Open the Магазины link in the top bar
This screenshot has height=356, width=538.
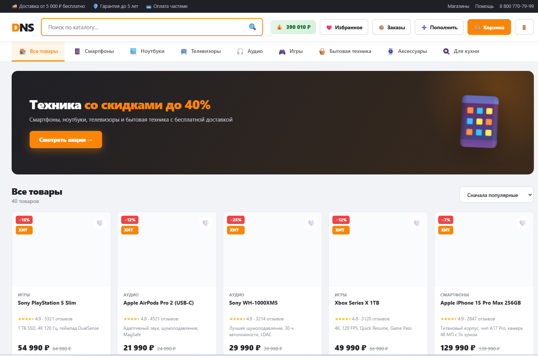pos(458,6)
